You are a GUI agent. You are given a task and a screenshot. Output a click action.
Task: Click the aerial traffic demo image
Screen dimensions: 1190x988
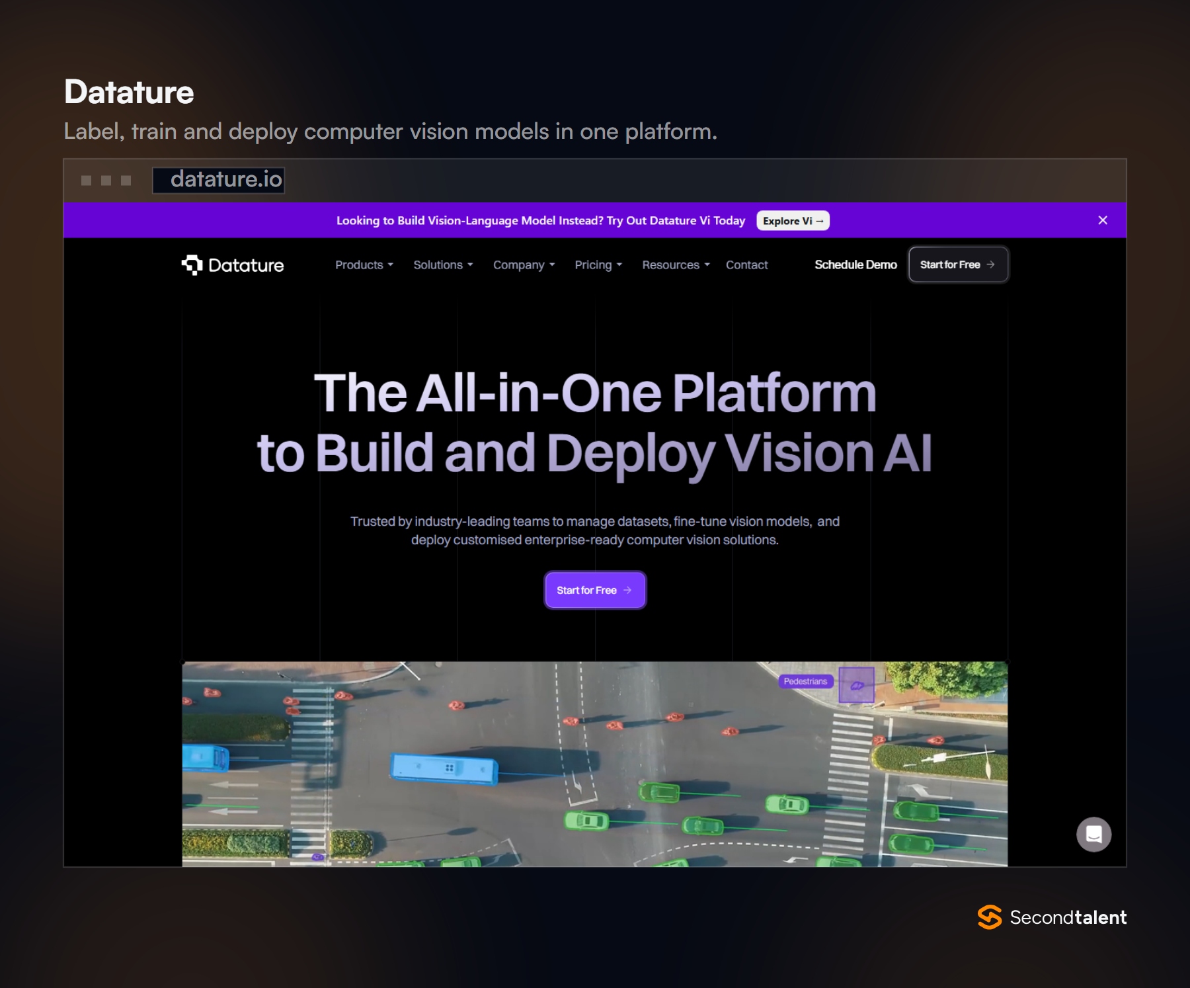click(x=594, y=764)
